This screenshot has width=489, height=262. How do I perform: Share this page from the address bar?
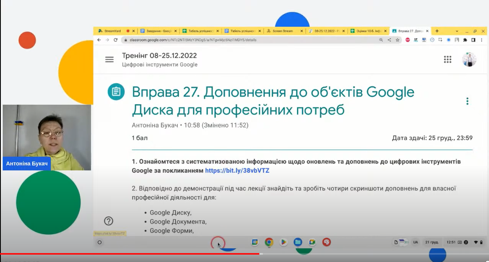pos(389,40)
